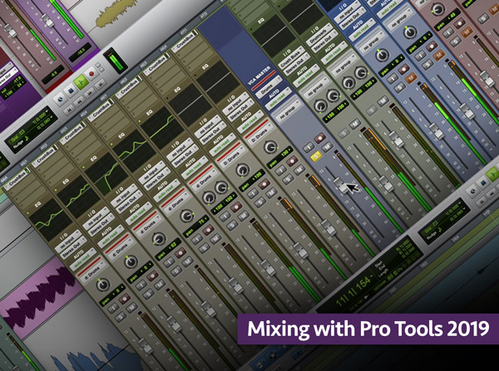Click input monitor I on the pan ‹62 strip

coord(169,263)
